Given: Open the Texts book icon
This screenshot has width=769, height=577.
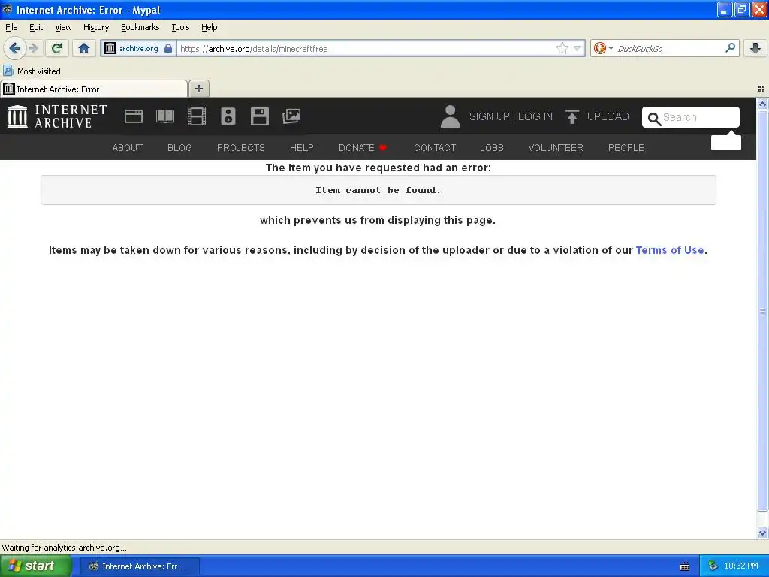Looking at the screenshot, I should (164, 116).
